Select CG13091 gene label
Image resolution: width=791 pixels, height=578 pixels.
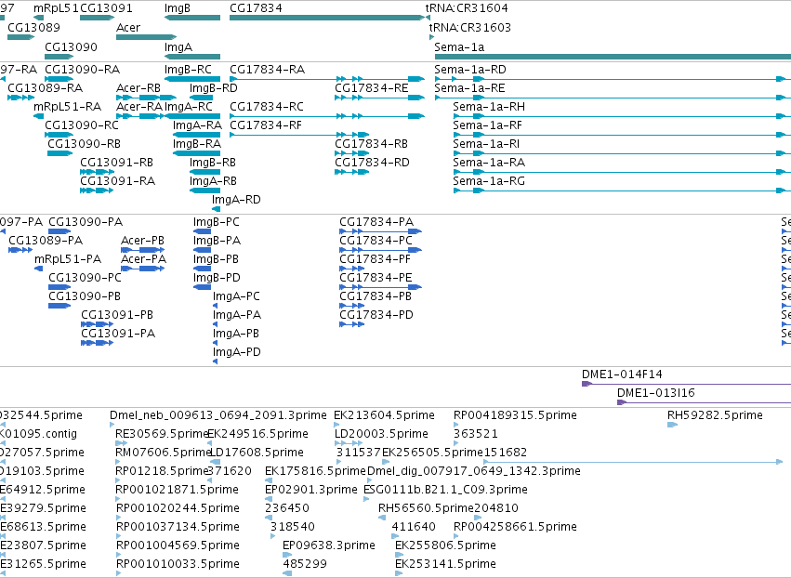(x=106, y=8)
